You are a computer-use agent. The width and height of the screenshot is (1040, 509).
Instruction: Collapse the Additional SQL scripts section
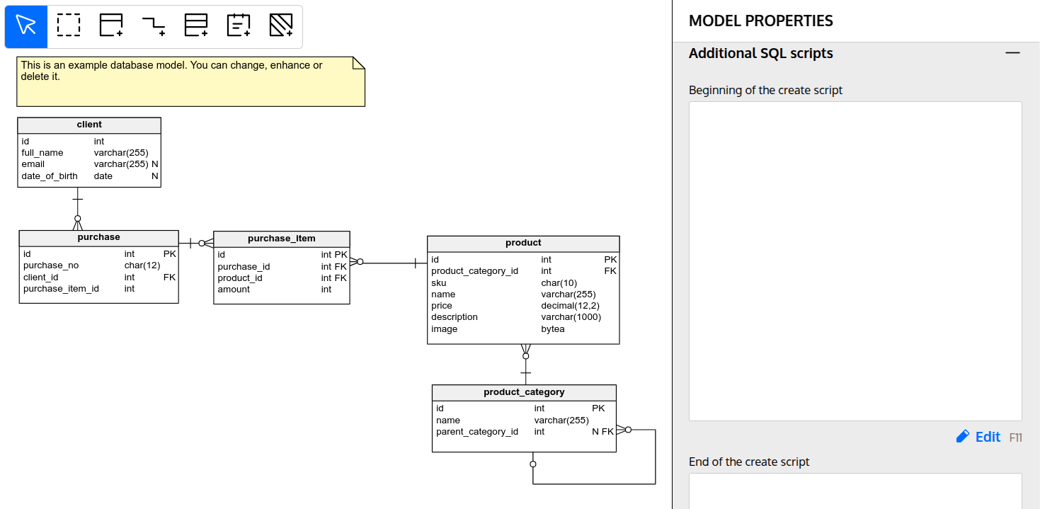tap(1013, 52)
